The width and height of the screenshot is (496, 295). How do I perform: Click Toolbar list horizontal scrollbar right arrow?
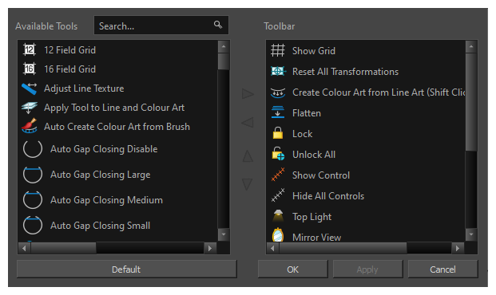(x=458, y=248)
